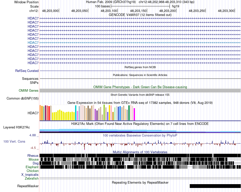Viewport: 241px width, 192px height.
Task: Click the black RepeatMasker repeat block
Action: point(215,186)
